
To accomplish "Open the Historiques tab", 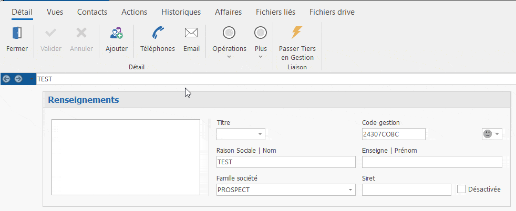I will click(181, 12).
